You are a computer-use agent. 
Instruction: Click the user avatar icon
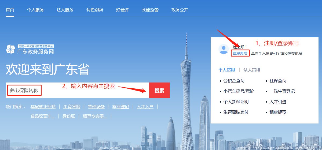(224, 49)
